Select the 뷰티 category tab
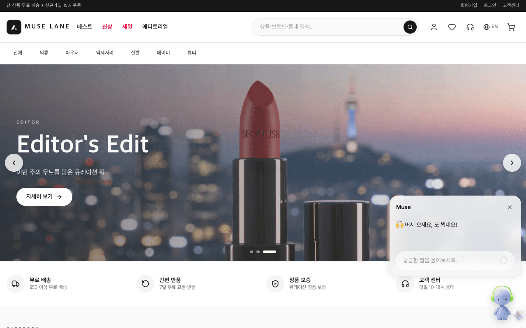The image size is (526, 328). click(x=192, y=53)
